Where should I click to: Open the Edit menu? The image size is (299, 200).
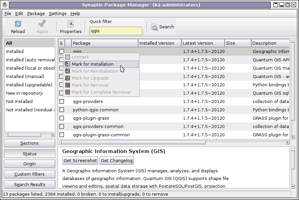(x=19, y=14)
